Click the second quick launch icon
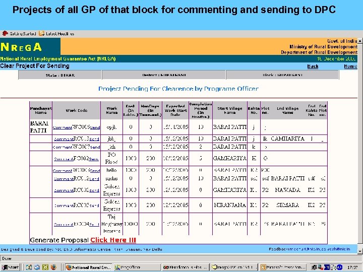The width and height of the screenshot is (363, 272). point(37,267)
